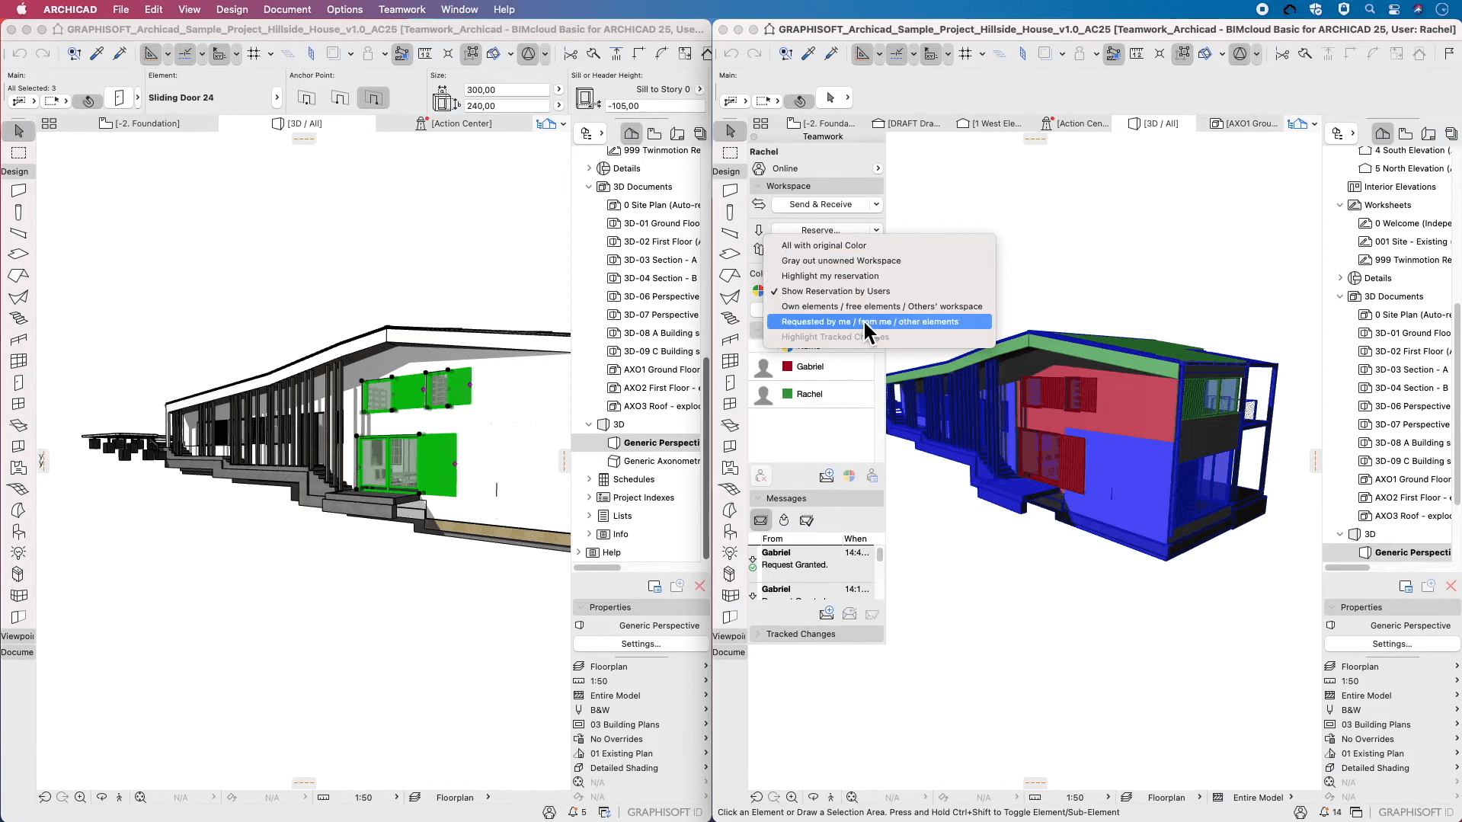1462x822 pixels.
Task: Collapse the Worksheets folder in right Navigator
Action: [x=1339, y=205]
